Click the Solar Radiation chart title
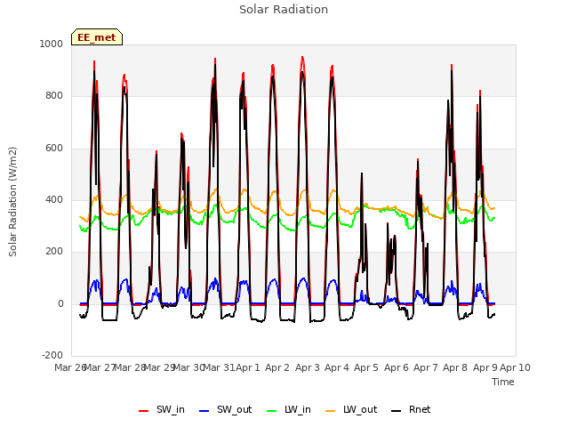This screenshot has width=569, height=427. coord(284,10)
